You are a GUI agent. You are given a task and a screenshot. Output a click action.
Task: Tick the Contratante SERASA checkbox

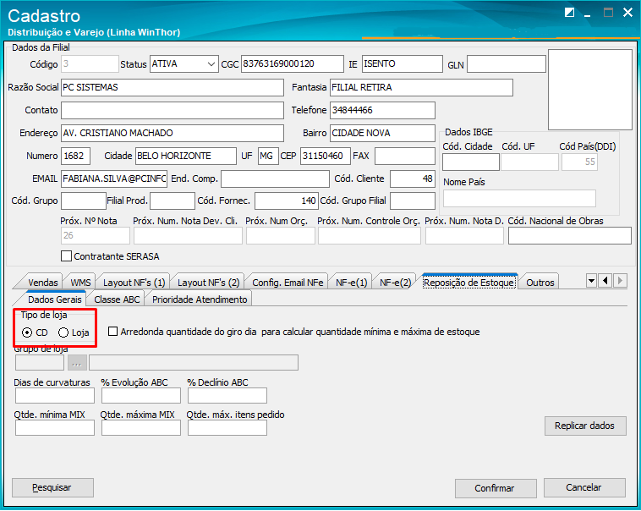pyautogui.click(x=66, y=256)
